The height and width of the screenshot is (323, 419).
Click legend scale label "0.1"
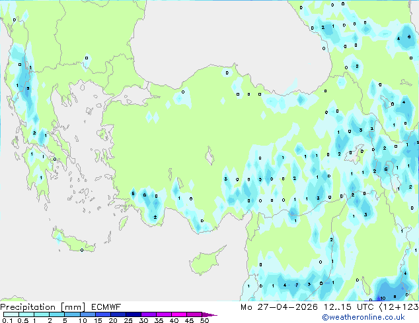[7, 320]
